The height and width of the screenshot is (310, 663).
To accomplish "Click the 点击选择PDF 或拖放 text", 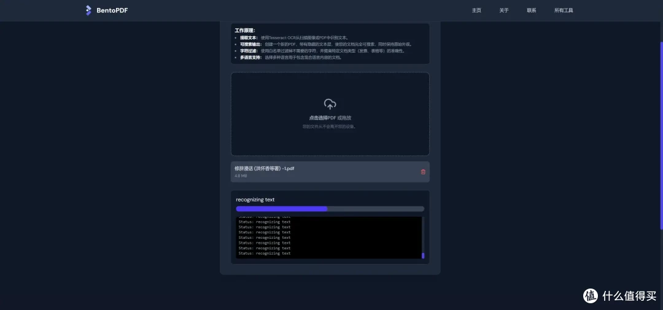I will [330, 118].
